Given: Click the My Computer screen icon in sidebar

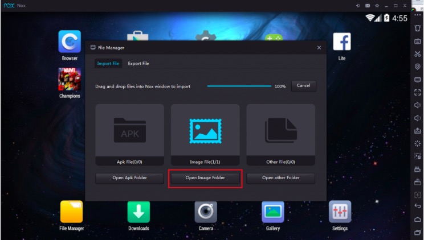Looking at the screenshot, I should [418, 80].
